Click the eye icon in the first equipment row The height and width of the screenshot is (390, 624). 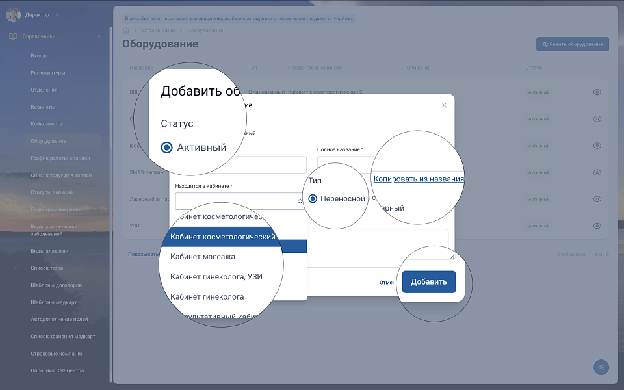[x=597, y=92]
